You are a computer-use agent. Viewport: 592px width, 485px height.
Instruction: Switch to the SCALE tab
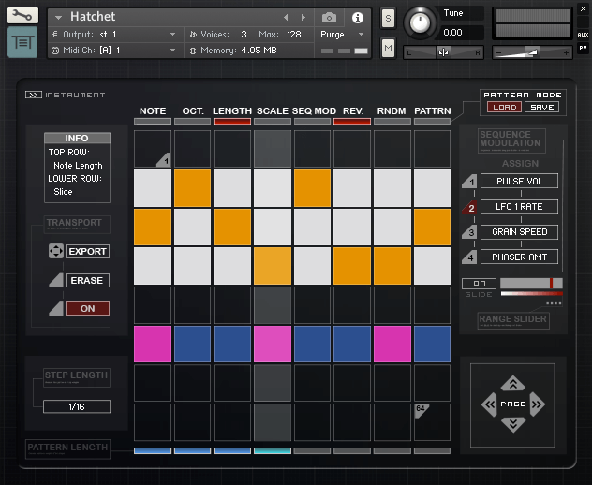[273, 111]
